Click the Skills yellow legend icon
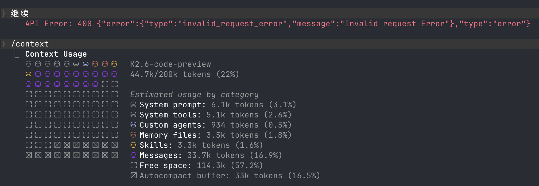The height and width of the screenshot is (186, 539). pyautogui.click(x=134, y=145)
